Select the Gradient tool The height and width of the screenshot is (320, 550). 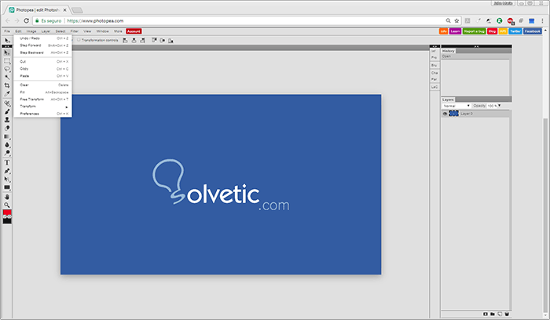(x=7, y=136)
